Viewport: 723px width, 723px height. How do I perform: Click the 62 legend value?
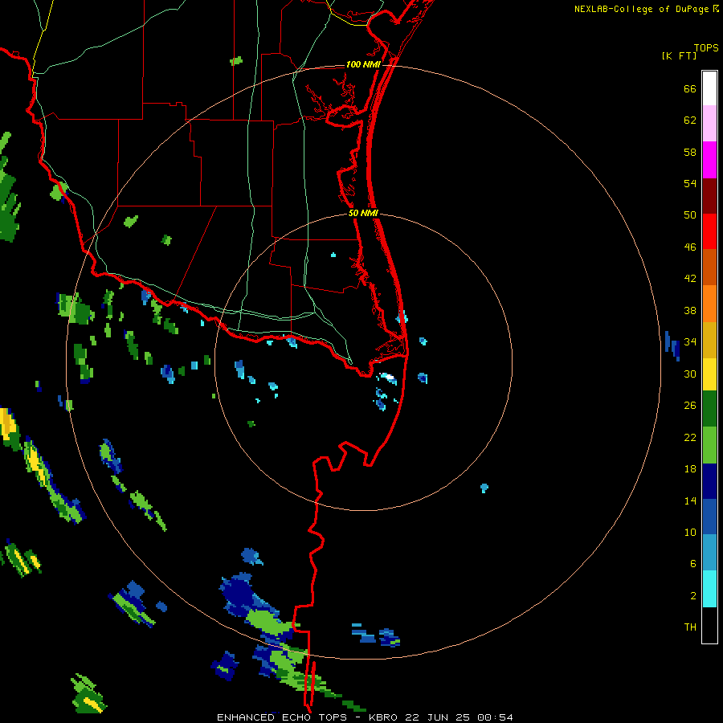click(690, 120)
